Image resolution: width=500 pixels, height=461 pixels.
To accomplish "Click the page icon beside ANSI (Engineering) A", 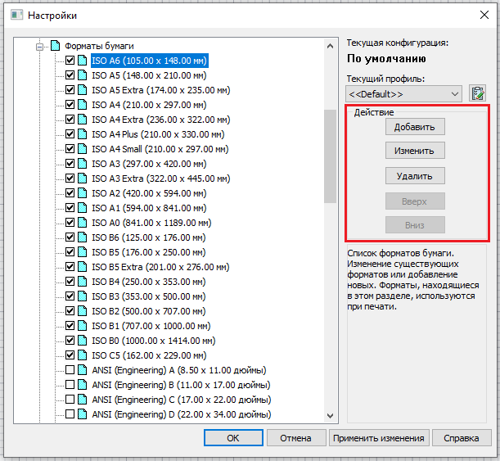I will 82,370.
